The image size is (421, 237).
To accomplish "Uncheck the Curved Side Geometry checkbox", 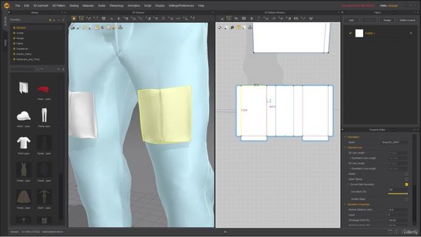I will (407, 184).
